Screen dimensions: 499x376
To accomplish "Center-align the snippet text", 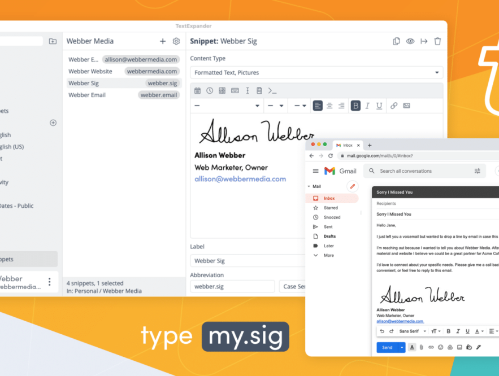I will click(x=329, y=106).
